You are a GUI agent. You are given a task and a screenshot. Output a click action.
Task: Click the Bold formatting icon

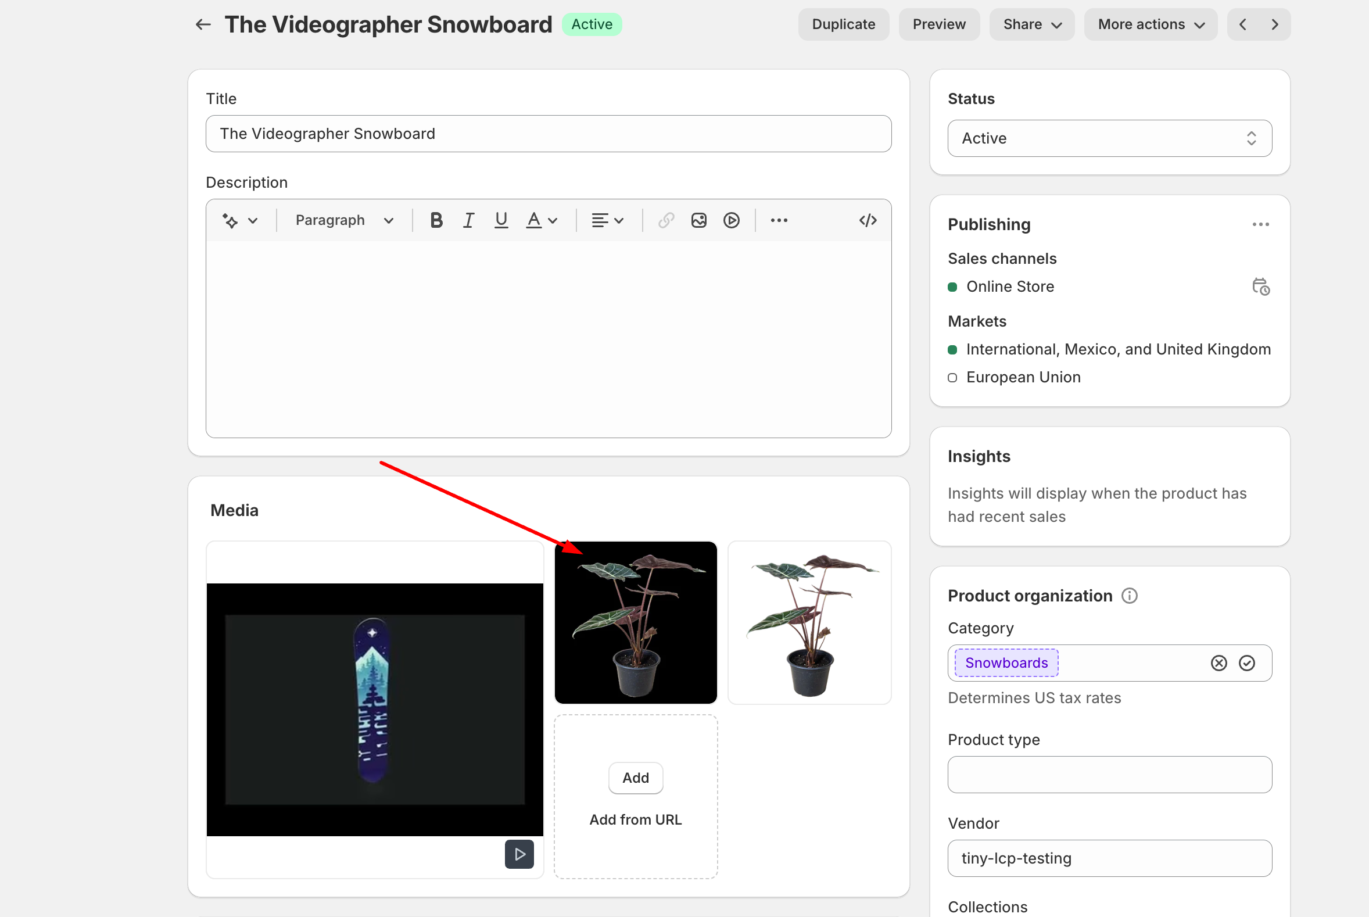[435, 220]
